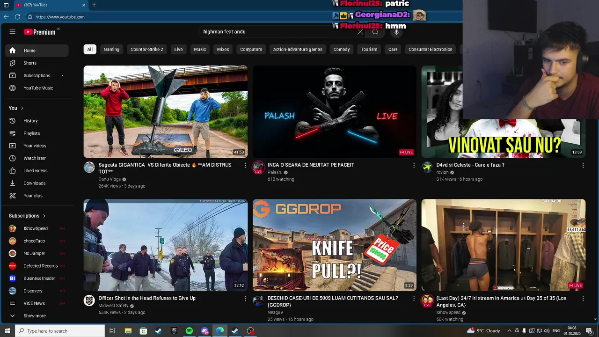Open a new browser tab
The image size is (599, 337).
pos(94,5)
